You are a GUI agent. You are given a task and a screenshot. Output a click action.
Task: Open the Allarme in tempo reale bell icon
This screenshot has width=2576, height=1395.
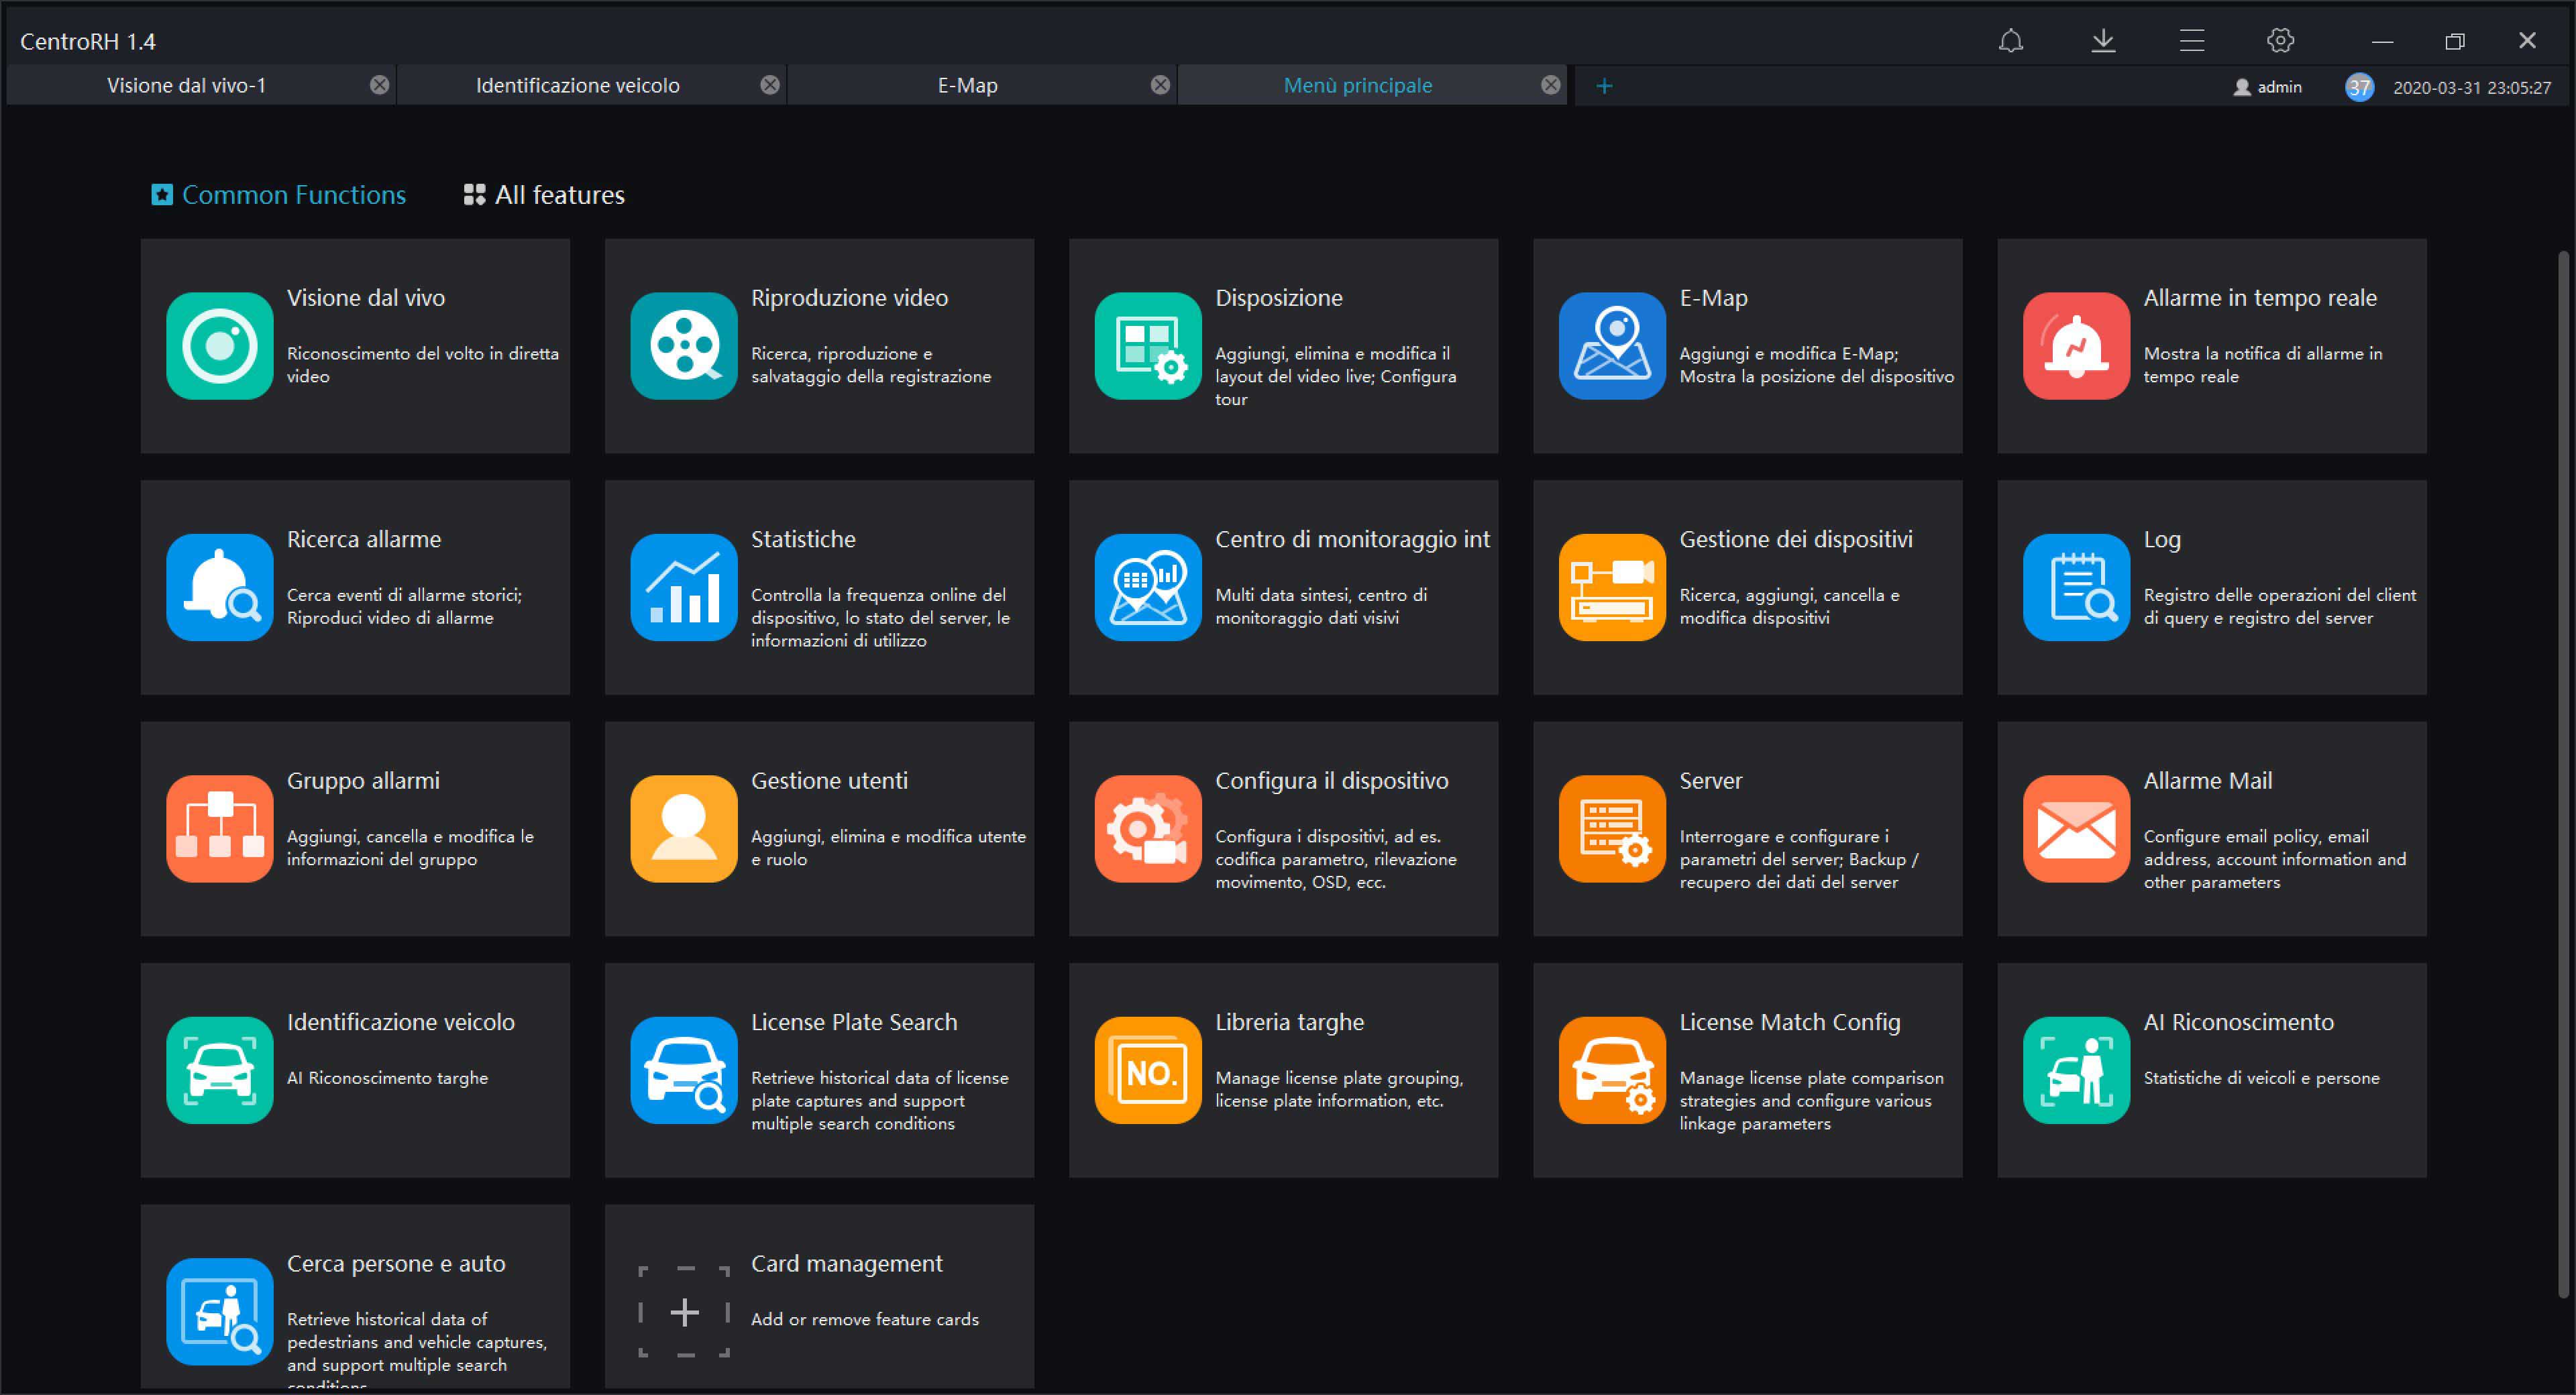[x=2075, y=345]
